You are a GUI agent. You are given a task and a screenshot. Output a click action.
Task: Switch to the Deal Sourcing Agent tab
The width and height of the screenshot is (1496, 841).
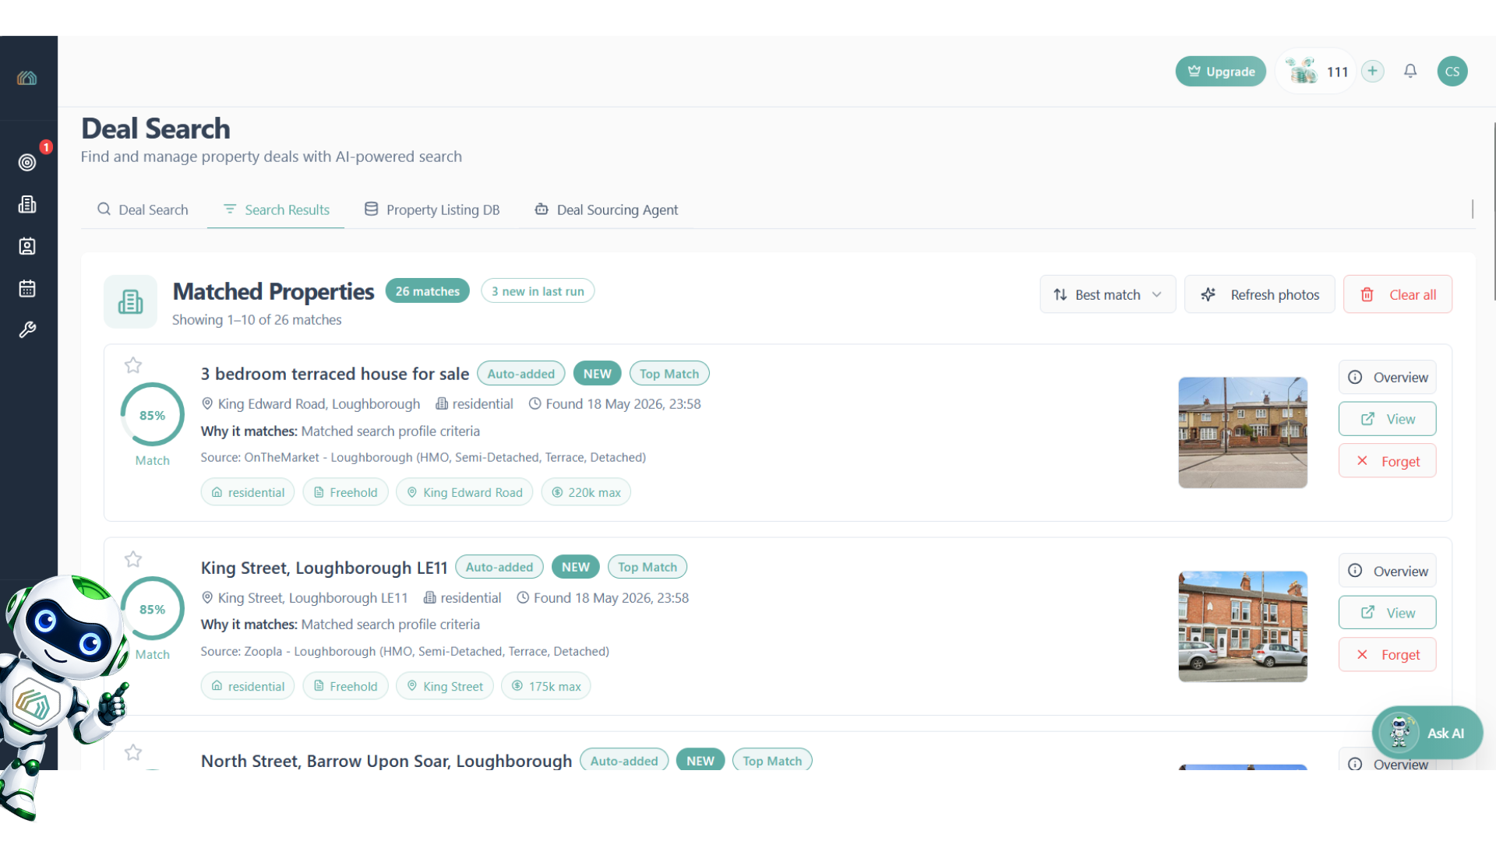coord(607,209)
